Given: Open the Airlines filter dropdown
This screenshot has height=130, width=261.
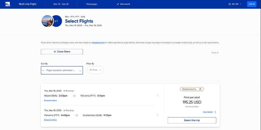Looking at the screenshot, I should pos(95,70).
